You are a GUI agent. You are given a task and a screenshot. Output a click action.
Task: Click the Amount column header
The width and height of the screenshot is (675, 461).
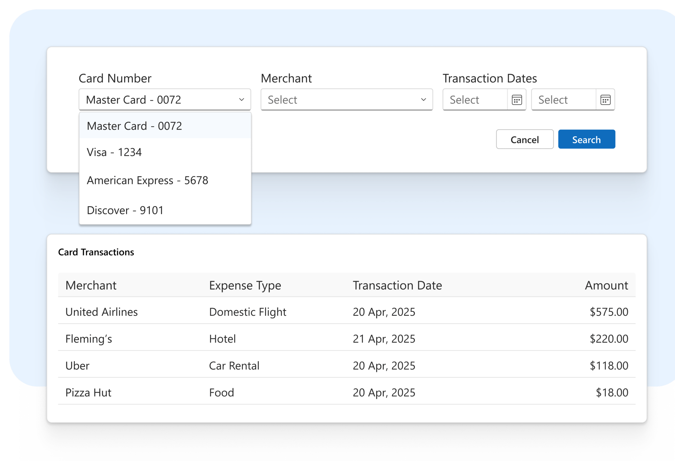[606, 285]
